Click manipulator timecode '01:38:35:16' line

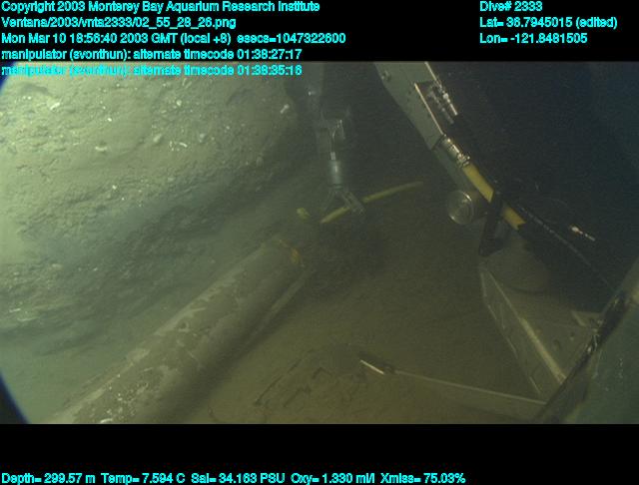point(152,71)
